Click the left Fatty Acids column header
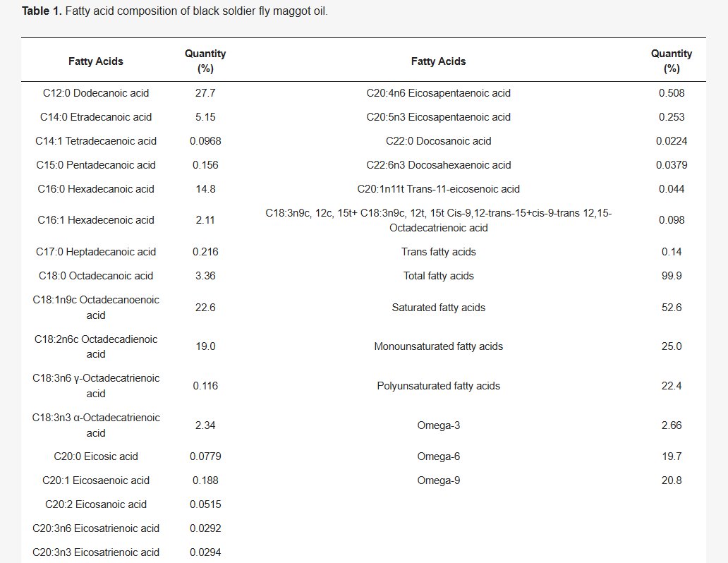Viewport: 728px width, 563px height. 96,61
